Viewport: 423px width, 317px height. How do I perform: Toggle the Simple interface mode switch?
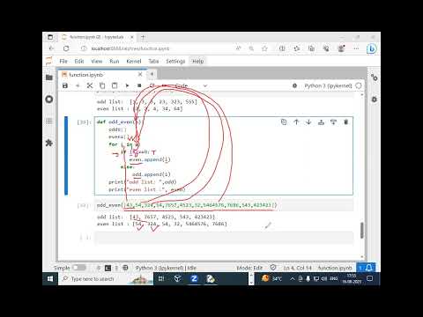[78, 268]
